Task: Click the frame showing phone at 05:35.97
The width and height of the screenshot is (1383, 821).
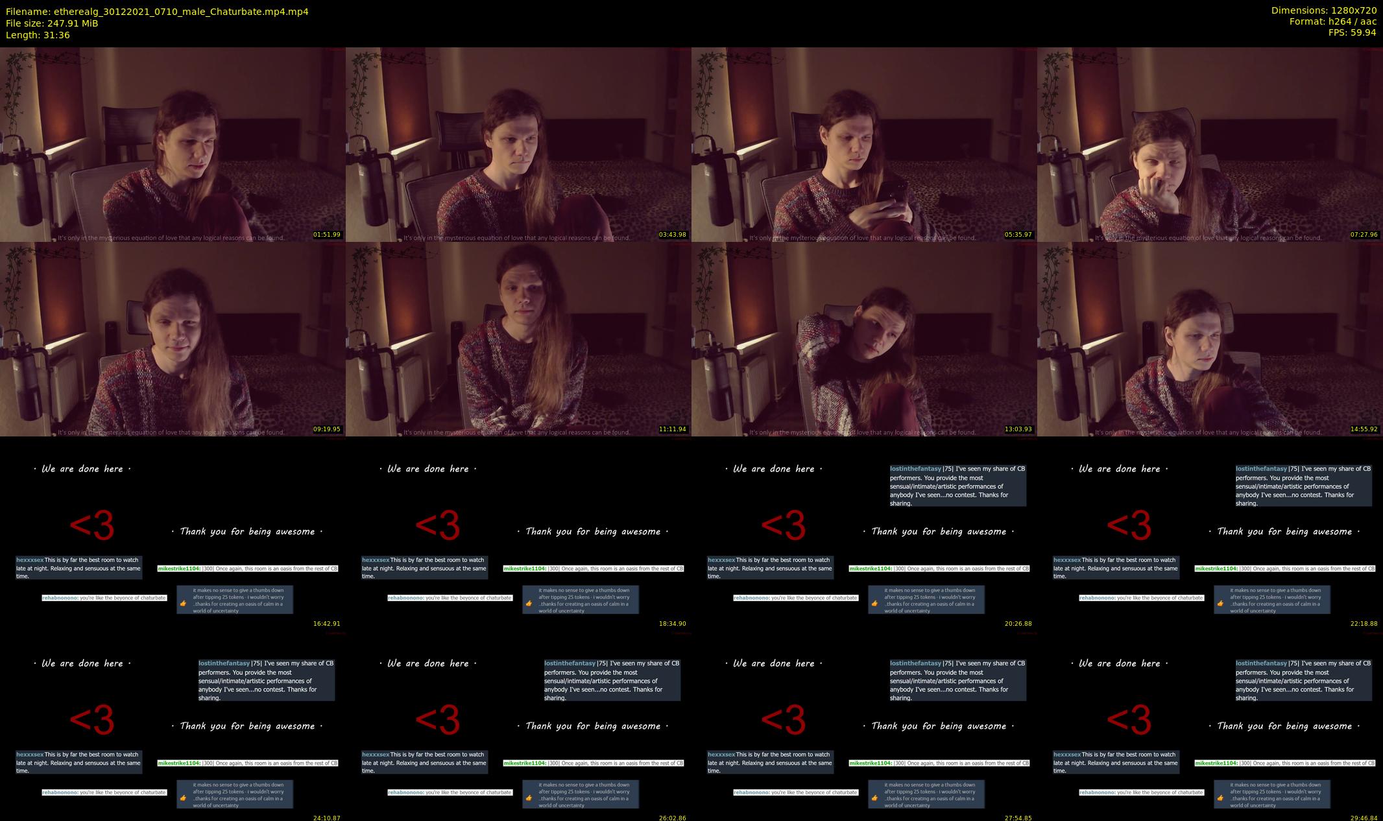Action: point(864,144)
